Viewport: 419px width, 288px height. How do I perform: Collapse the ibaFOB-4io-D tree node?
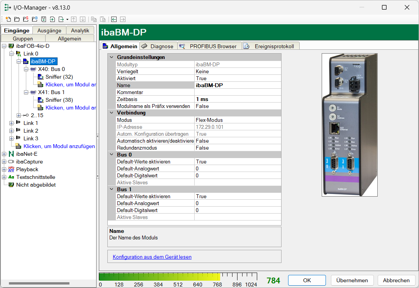[x=4, y=46]
